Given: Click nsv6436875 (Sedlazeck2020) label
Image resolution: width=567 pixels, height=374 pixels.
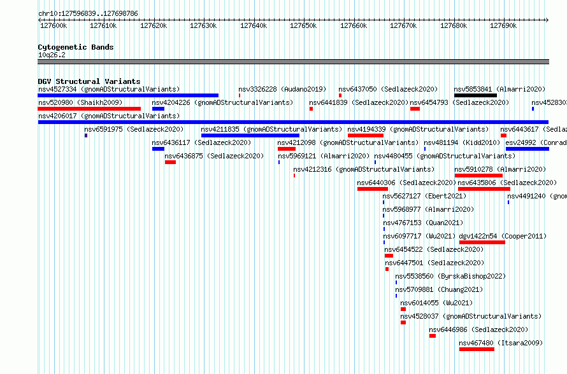Looking at the screenshot, I should pyautogui.click(x=214, y=156).
